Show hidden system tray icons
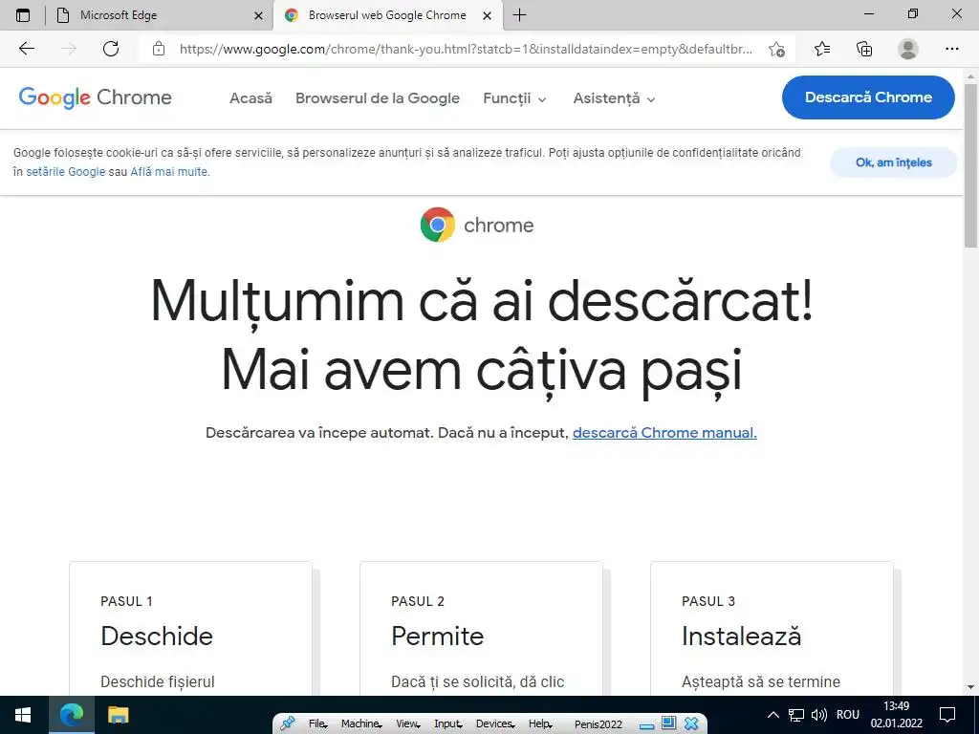The width and height of the screenshot is (979, 734). point(772,715)
